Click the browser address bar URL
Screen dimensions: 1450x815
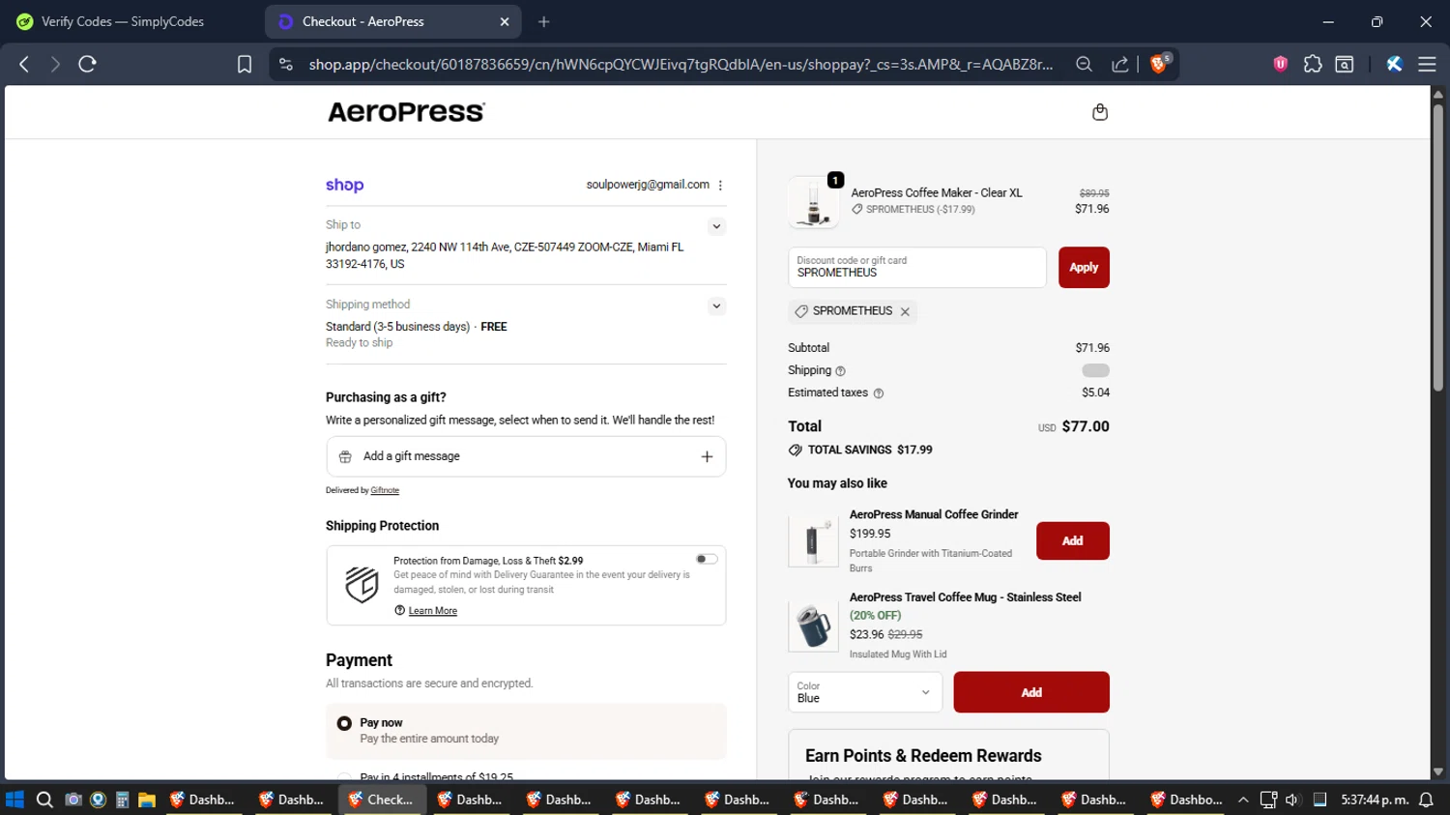pyautogui.click(x=681, y=64)
